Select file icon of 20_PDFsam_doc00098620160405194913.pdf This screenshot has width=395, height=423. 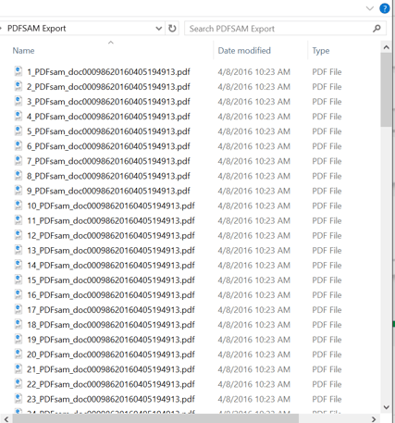[x=19, y=355]
